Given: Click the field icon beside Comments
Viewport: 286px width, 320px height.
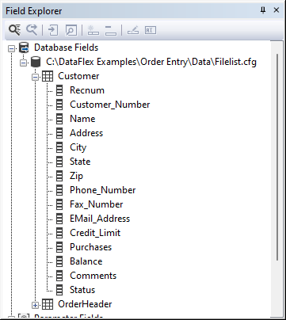Looking at the screenshot, I should click(x=59, y=276).
